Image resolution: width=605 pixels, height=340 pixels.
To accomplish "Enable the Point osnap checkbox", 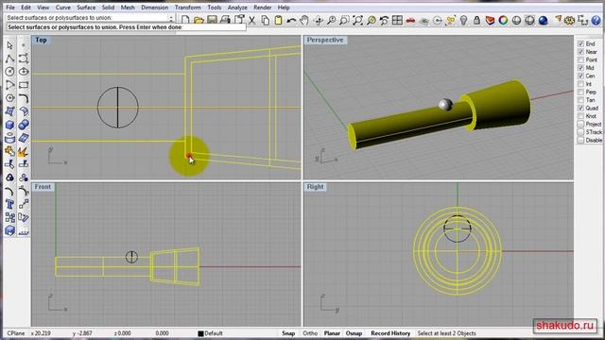I will tap(580, 59).
